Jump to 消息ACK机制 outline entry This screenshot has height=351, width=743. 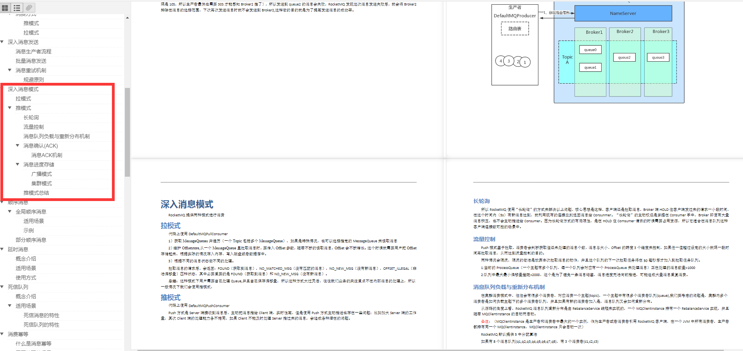(x=47, y=155)
